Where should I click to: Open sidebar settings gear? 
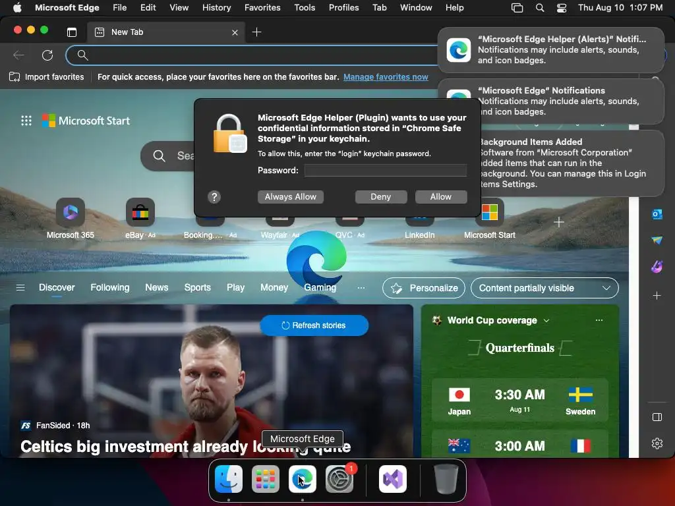[x=657, y=443]
